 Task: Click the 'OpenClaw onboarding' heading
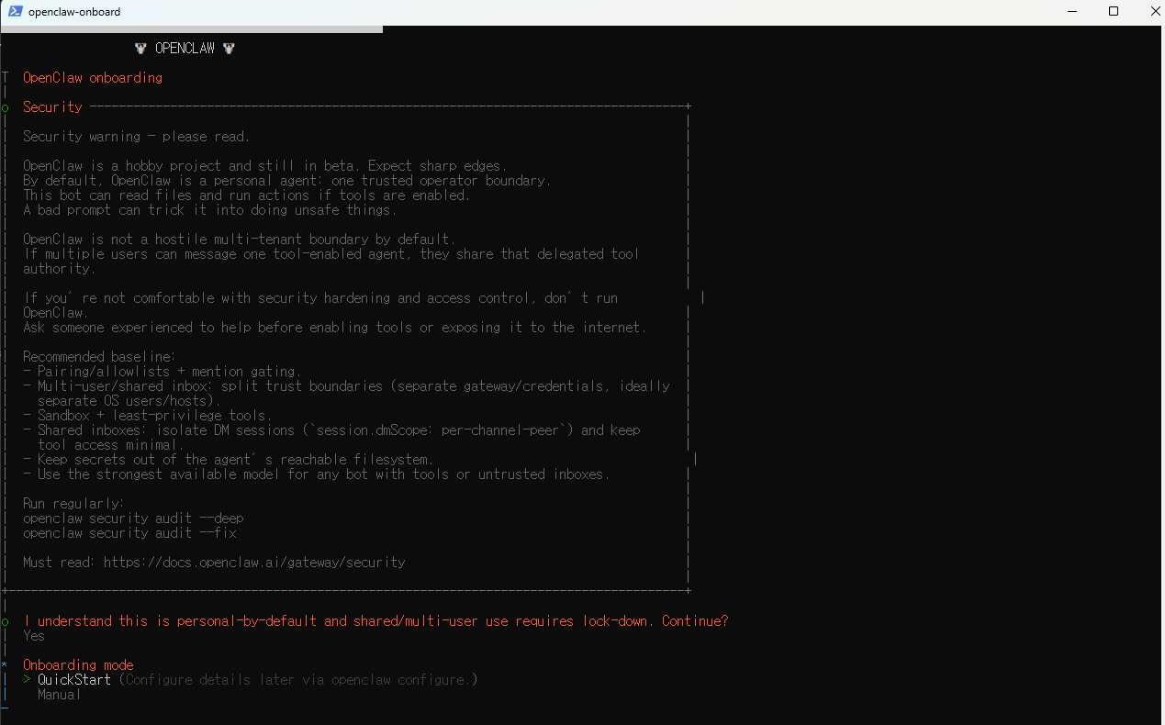(x=93, y=78)
